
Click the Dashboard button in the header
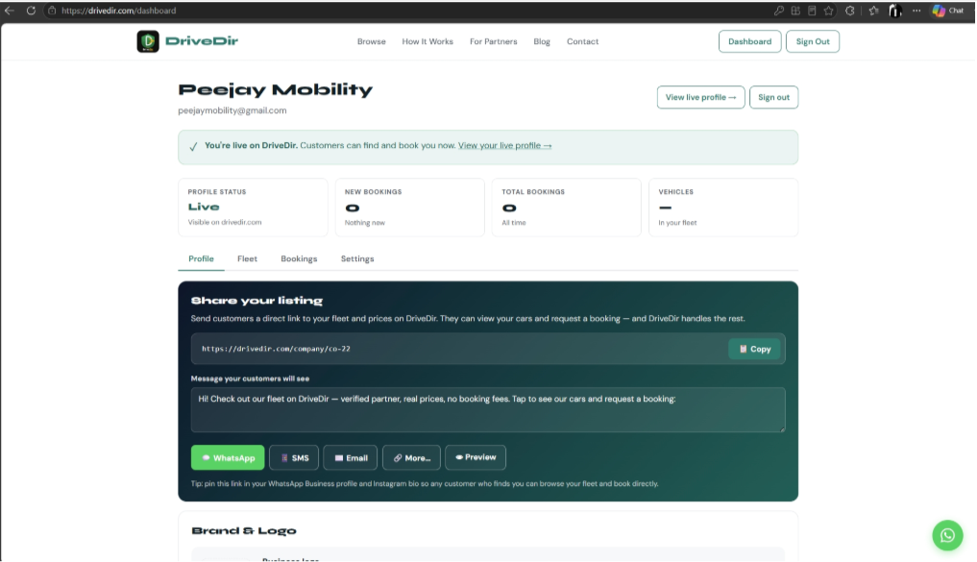coord(749,41)
